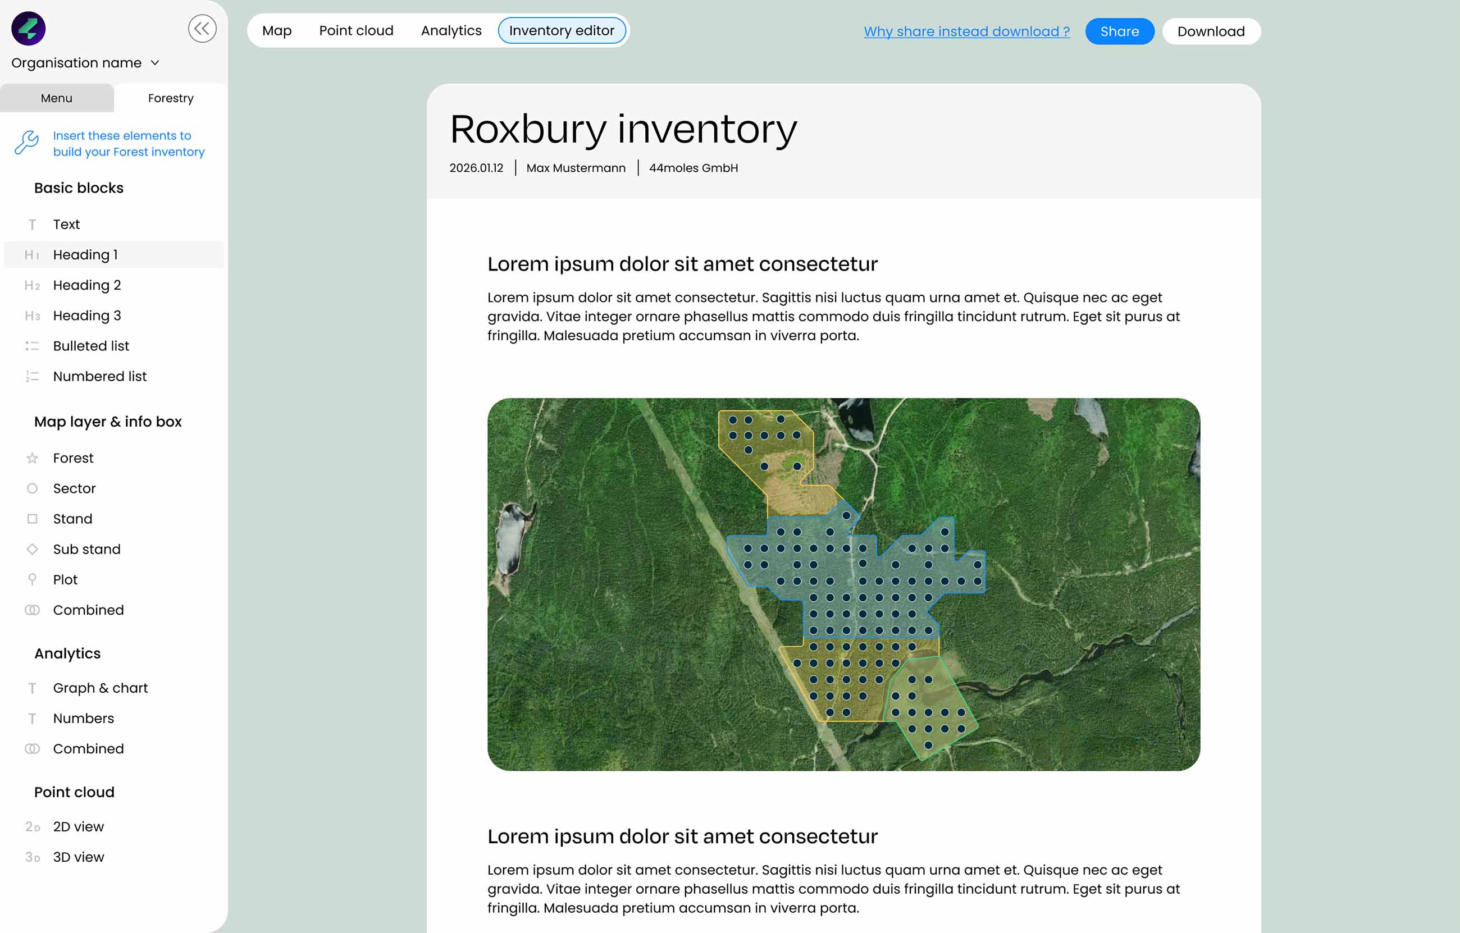Open 'Why share instead download ?' link
The image size is (1460, 933).
click(x=966, y=31)
